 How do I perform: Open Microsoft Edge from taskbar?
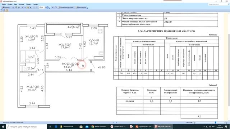56,126
